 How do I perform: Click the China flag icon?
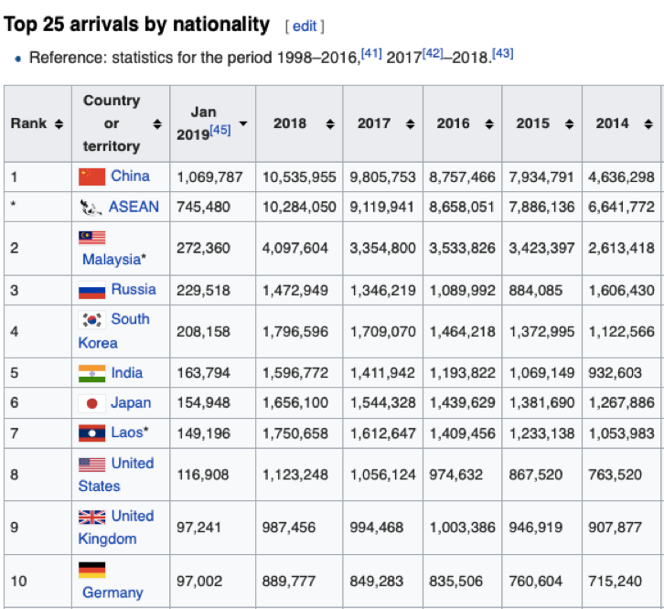coord(91,176)
